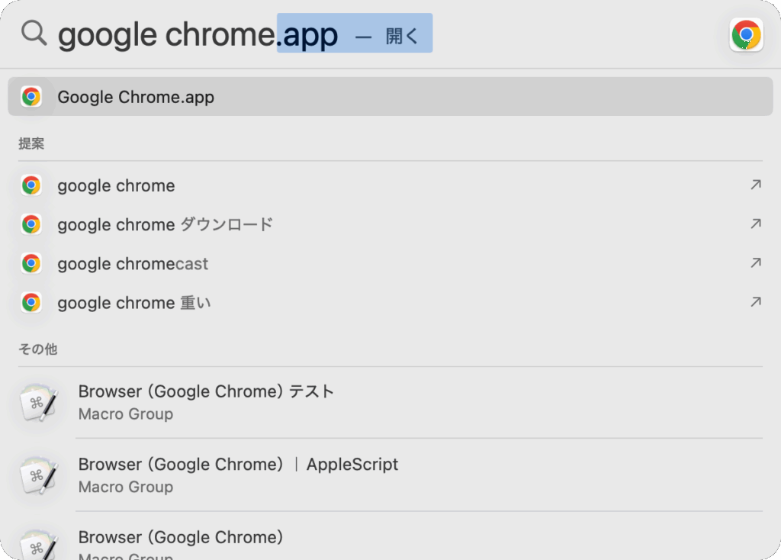Click the Chrome icon beside "google chrome 重い"
The image size is (781, 560).
pos(31,302)
